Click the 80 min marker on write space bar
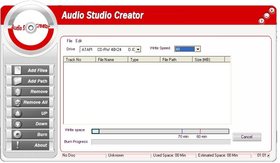 (x=200, y=131)
